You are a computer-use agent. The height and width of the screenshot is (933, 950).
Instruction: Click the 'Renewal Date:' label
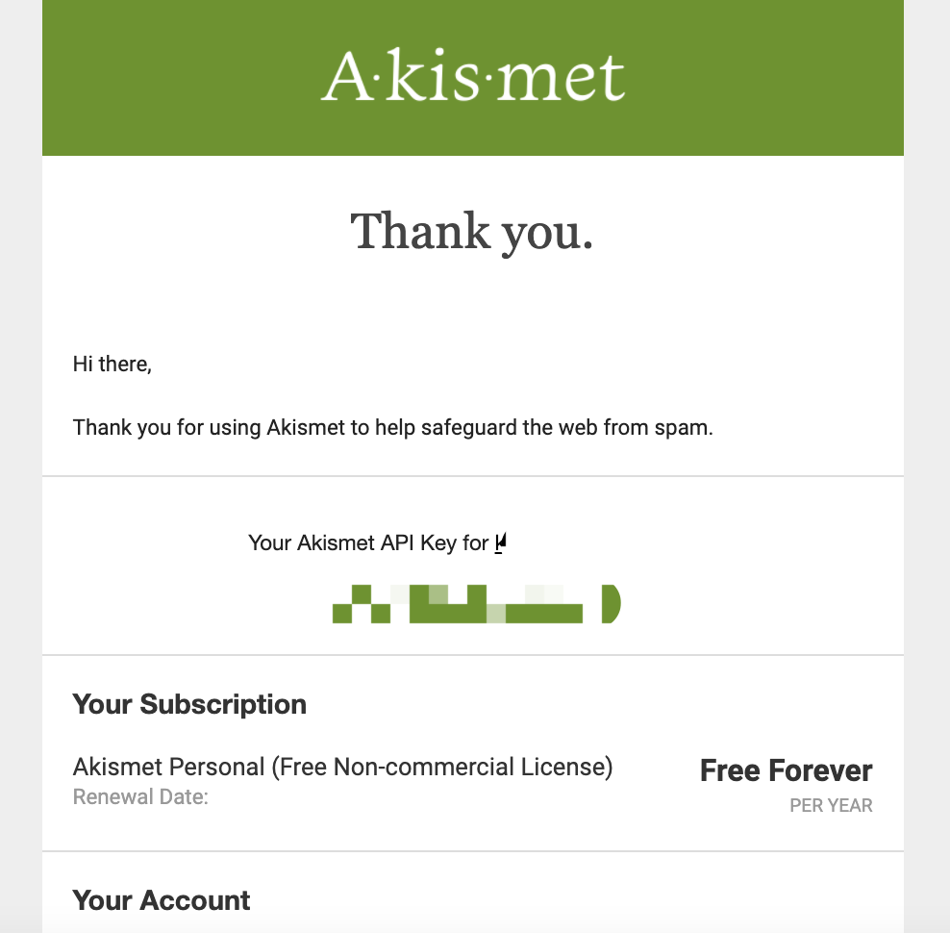[x=140, y=796]
